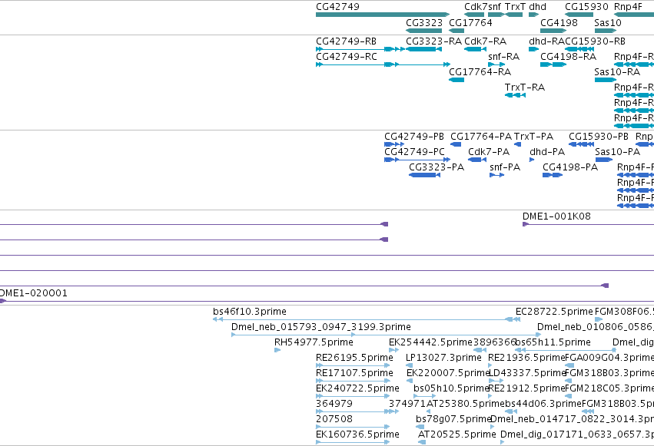The width and height of the screenshot is (654, 446).
Task: Select the LD43337.5prime EST
Action: [x=496, y=381]
